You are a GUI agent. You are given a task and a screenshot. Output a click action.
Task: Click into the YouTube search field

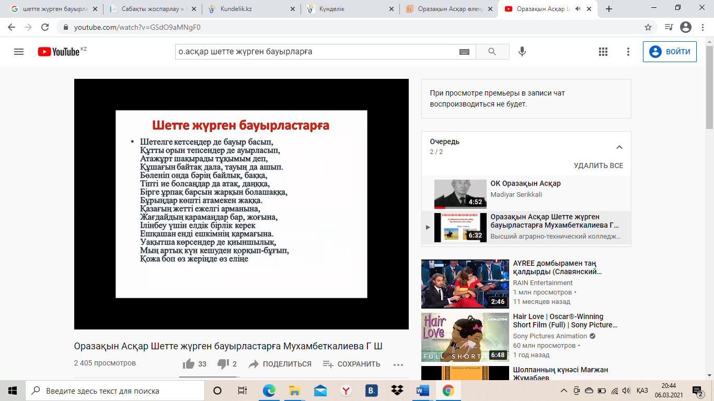coord(314,52)
